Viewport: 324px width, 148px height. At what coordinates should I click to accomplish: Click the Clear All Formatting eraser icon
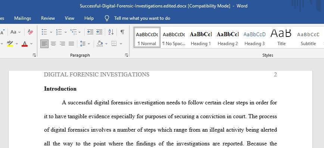point(30,32)
